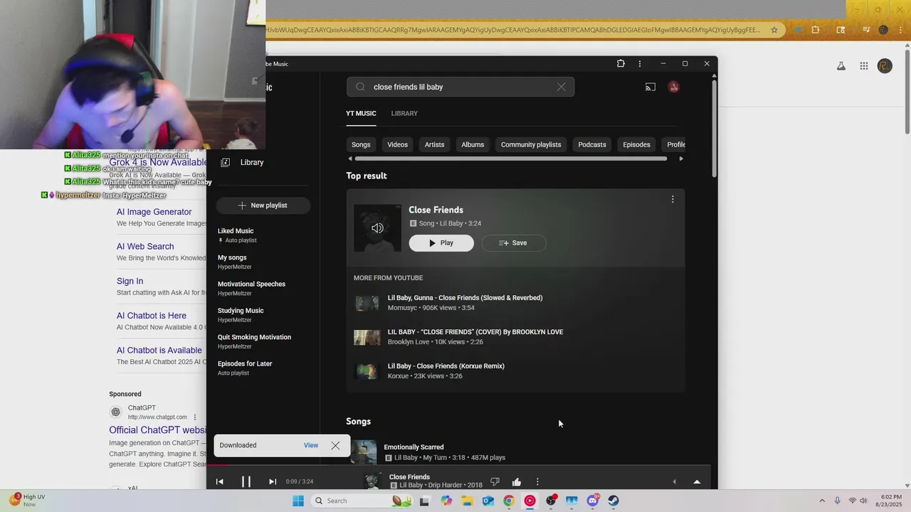Skip to next track in player bar

point(272,481)
